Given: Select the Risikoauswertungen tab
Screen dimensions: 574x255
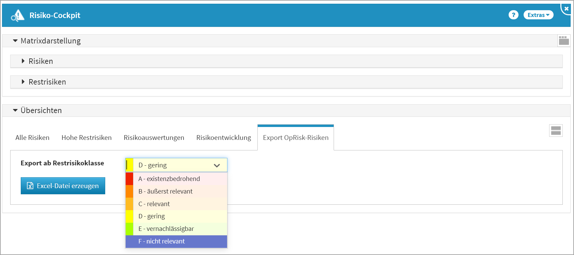Looking at the screenshot, I should point(154,138).
